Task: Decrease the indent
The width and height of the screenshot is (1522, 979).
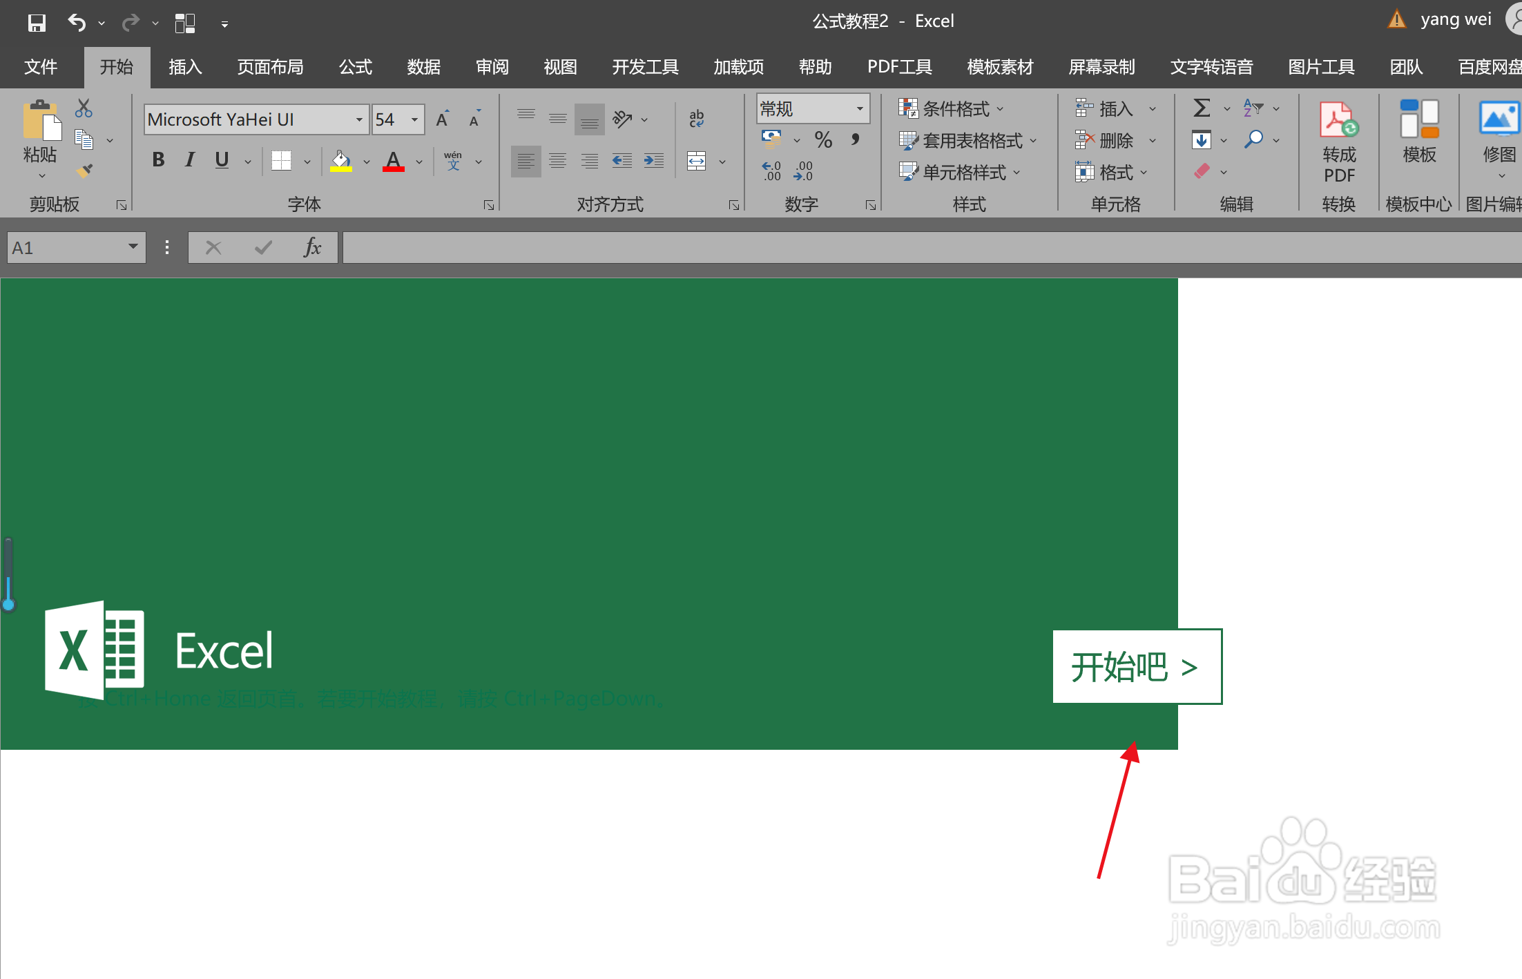Action: (622, 161)
